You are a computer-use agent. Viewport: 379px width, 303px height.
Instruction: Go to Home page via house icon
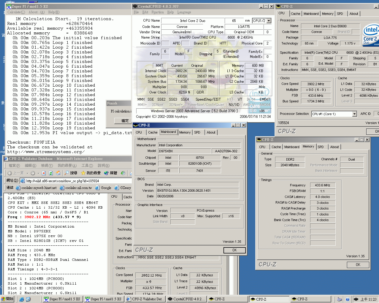tap(58, 173)
